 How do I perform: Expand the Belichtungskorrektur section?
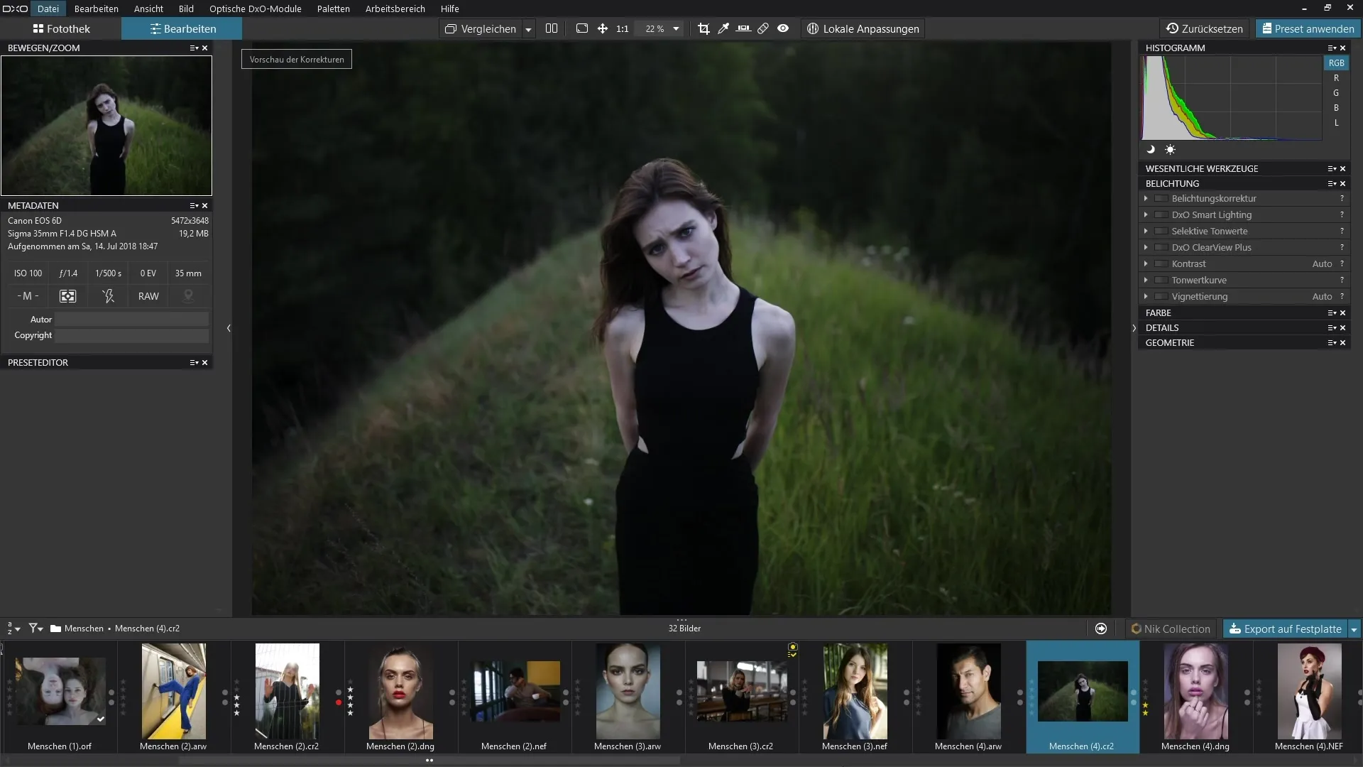[x=1145, y=198]
